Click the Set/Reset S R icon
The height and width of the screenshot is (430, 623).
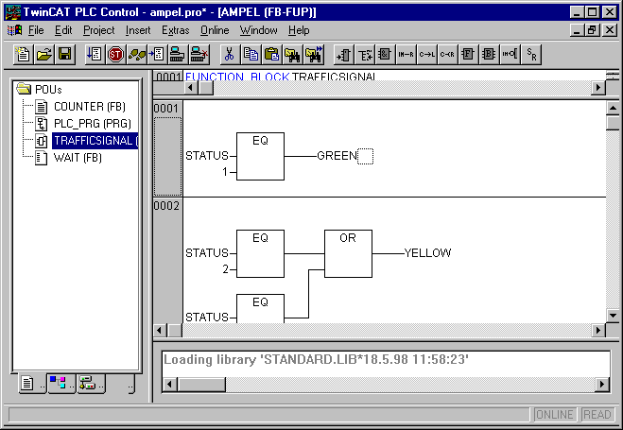point(531,55)
